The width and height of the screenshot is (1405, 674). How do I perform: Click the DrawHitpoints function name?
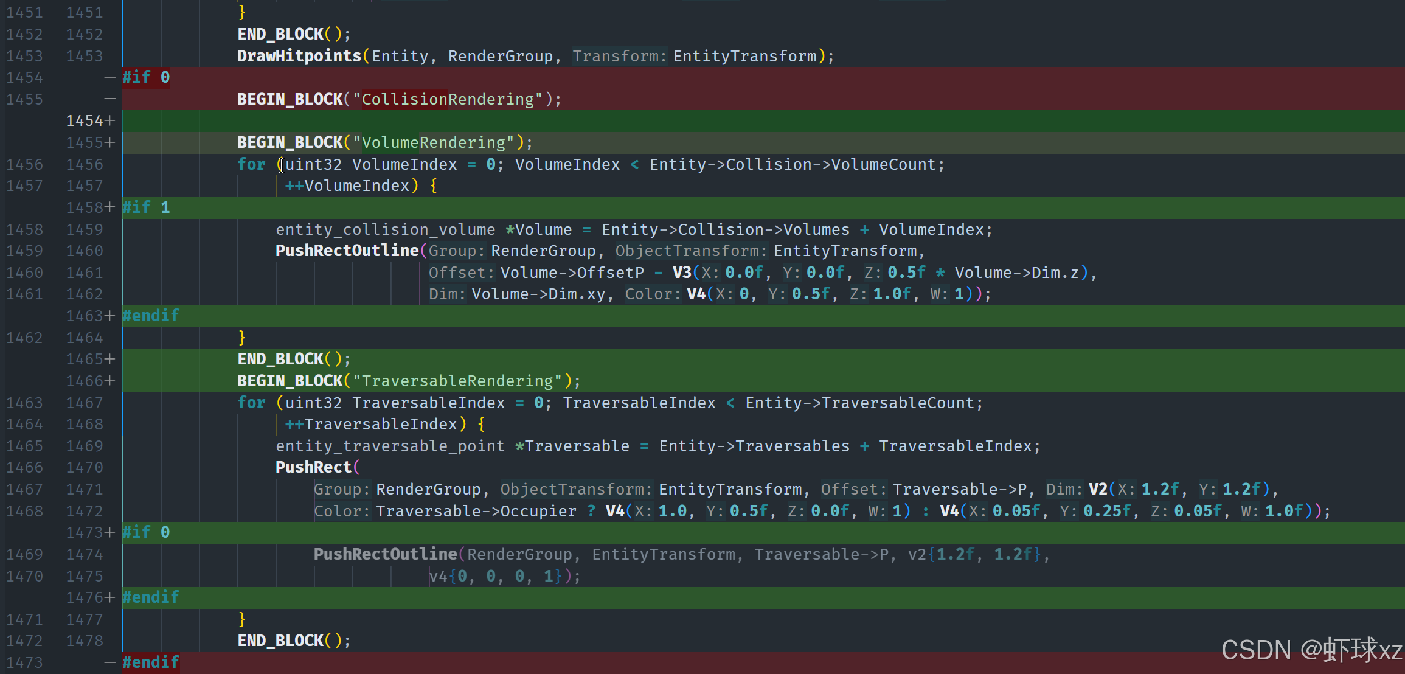click(299, 56)
